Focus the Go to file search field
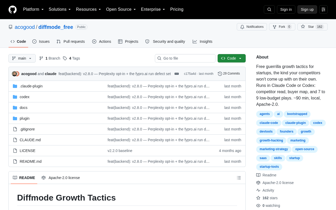This screenshot has height=210, width=336. 185,58
